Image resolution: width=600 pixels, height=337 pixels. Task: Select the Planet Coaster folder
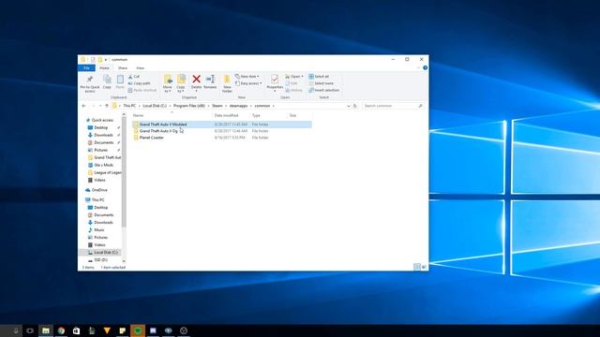(x=222, y=138)
